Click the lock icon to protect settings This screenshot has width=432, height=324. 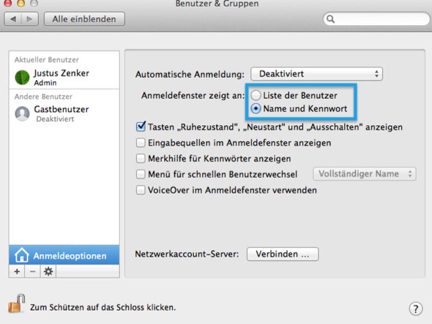click(17, 304)
